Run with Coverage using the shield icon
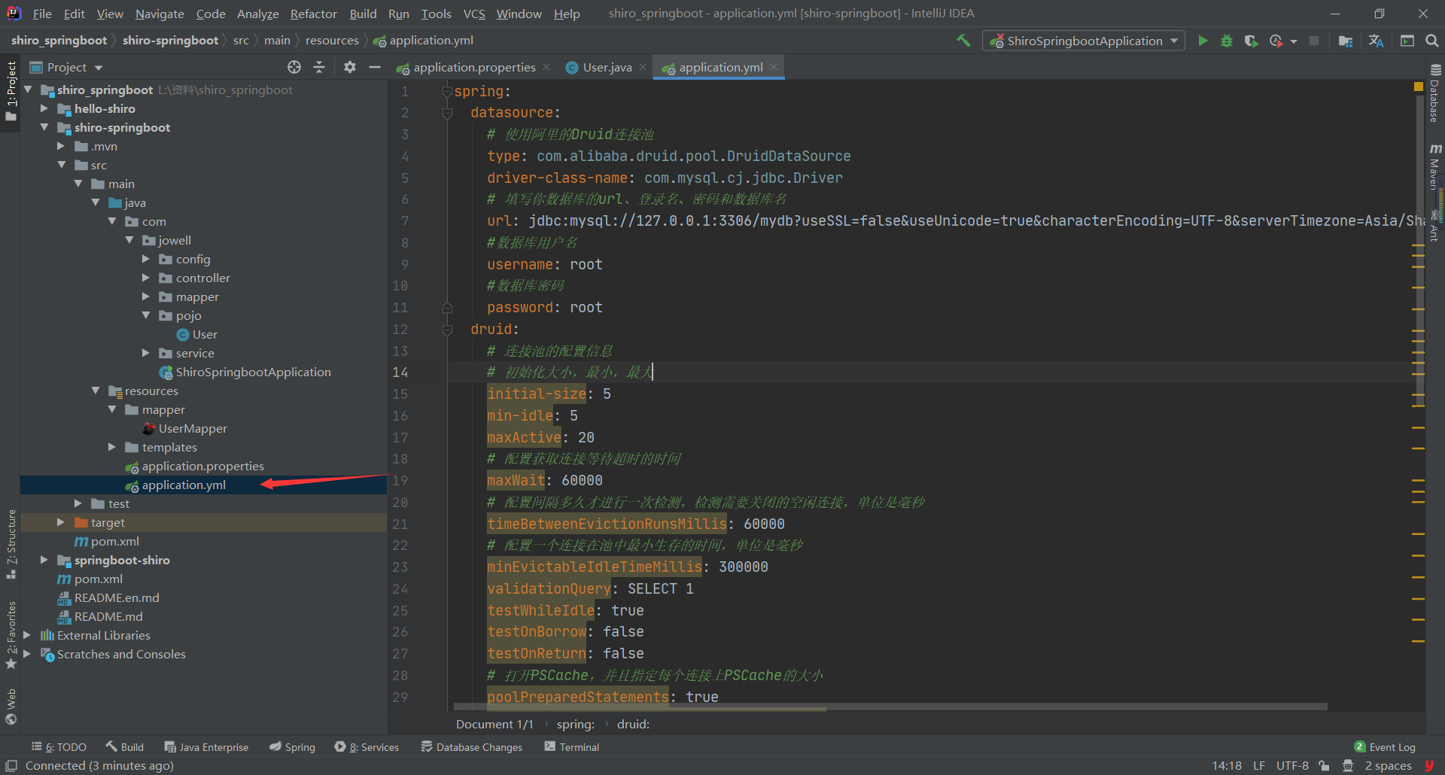 (x=1251, y=41)
